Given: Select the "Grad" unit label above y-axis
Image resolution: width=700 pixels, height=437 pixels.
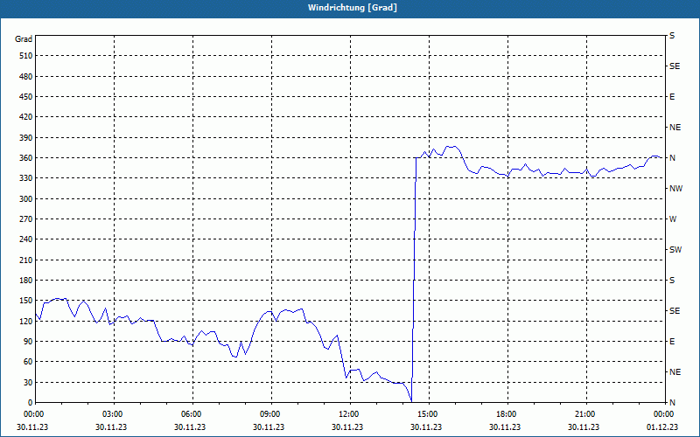Looking at the screenshot, I should 24,39.
